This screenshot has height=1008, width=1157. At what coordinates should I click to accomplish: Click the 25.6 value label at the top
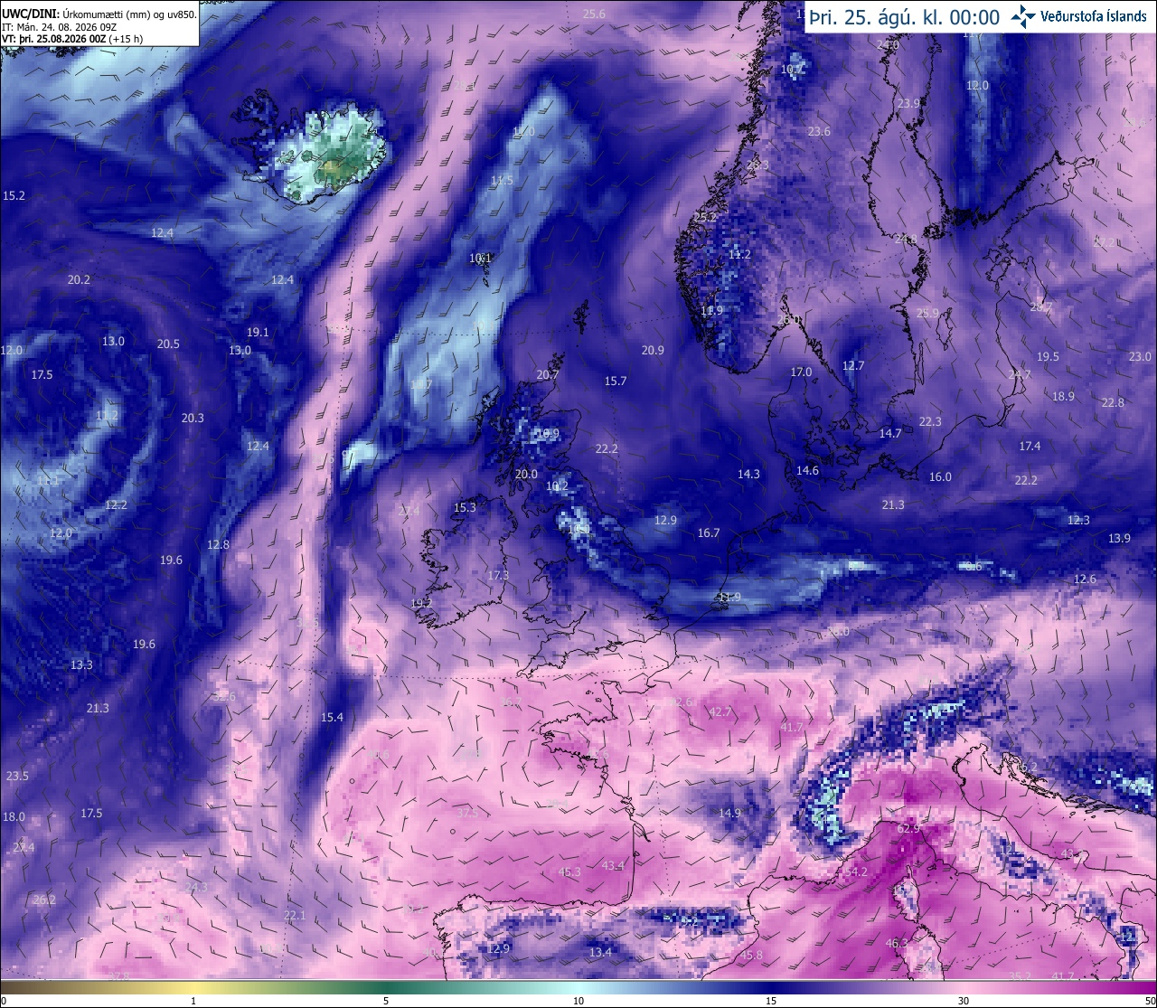594,14
